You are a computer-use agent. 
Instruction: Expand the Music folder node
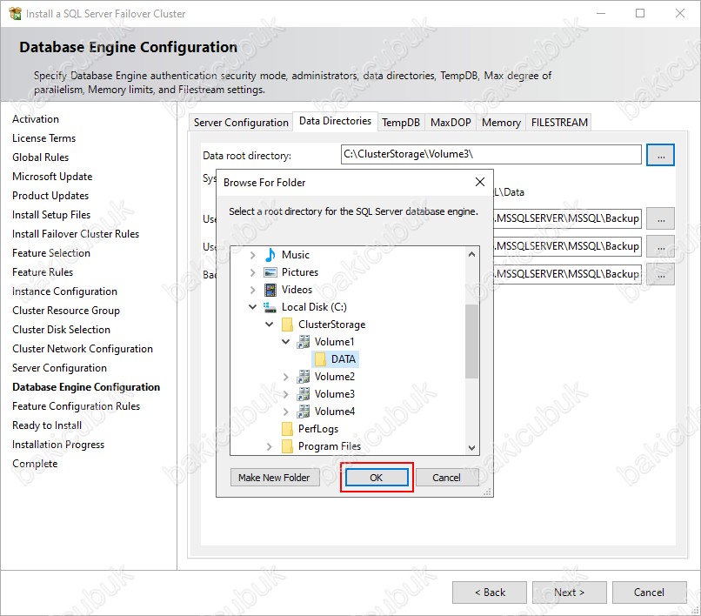point(252,255)
